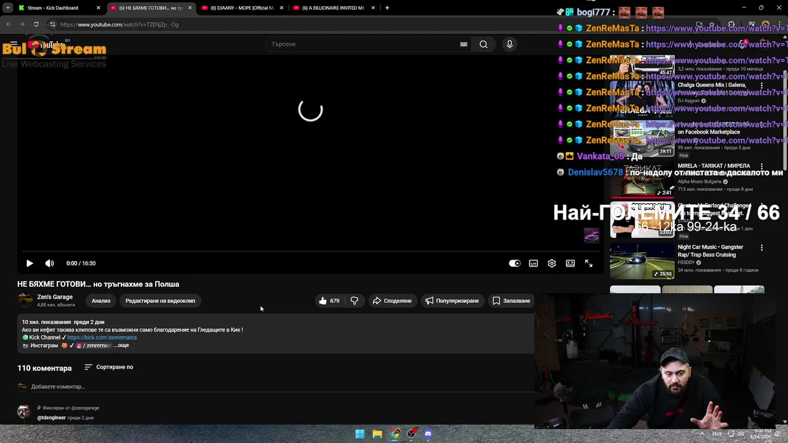Turn on subtitles in video player
This screenshot has width=788, height=443.
point(533,263)
